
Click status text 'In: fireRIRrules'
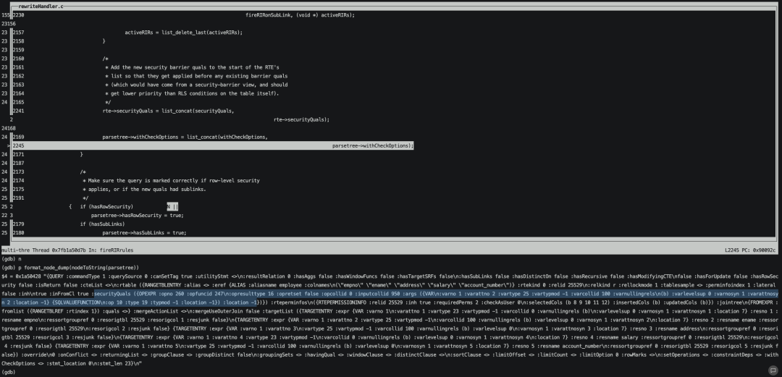click(x=110, y=250)
